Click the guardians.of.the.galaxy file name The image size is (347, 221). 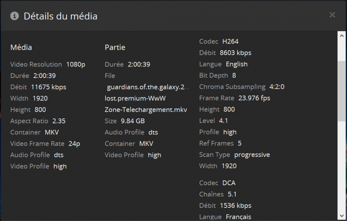tap(148, 87)
